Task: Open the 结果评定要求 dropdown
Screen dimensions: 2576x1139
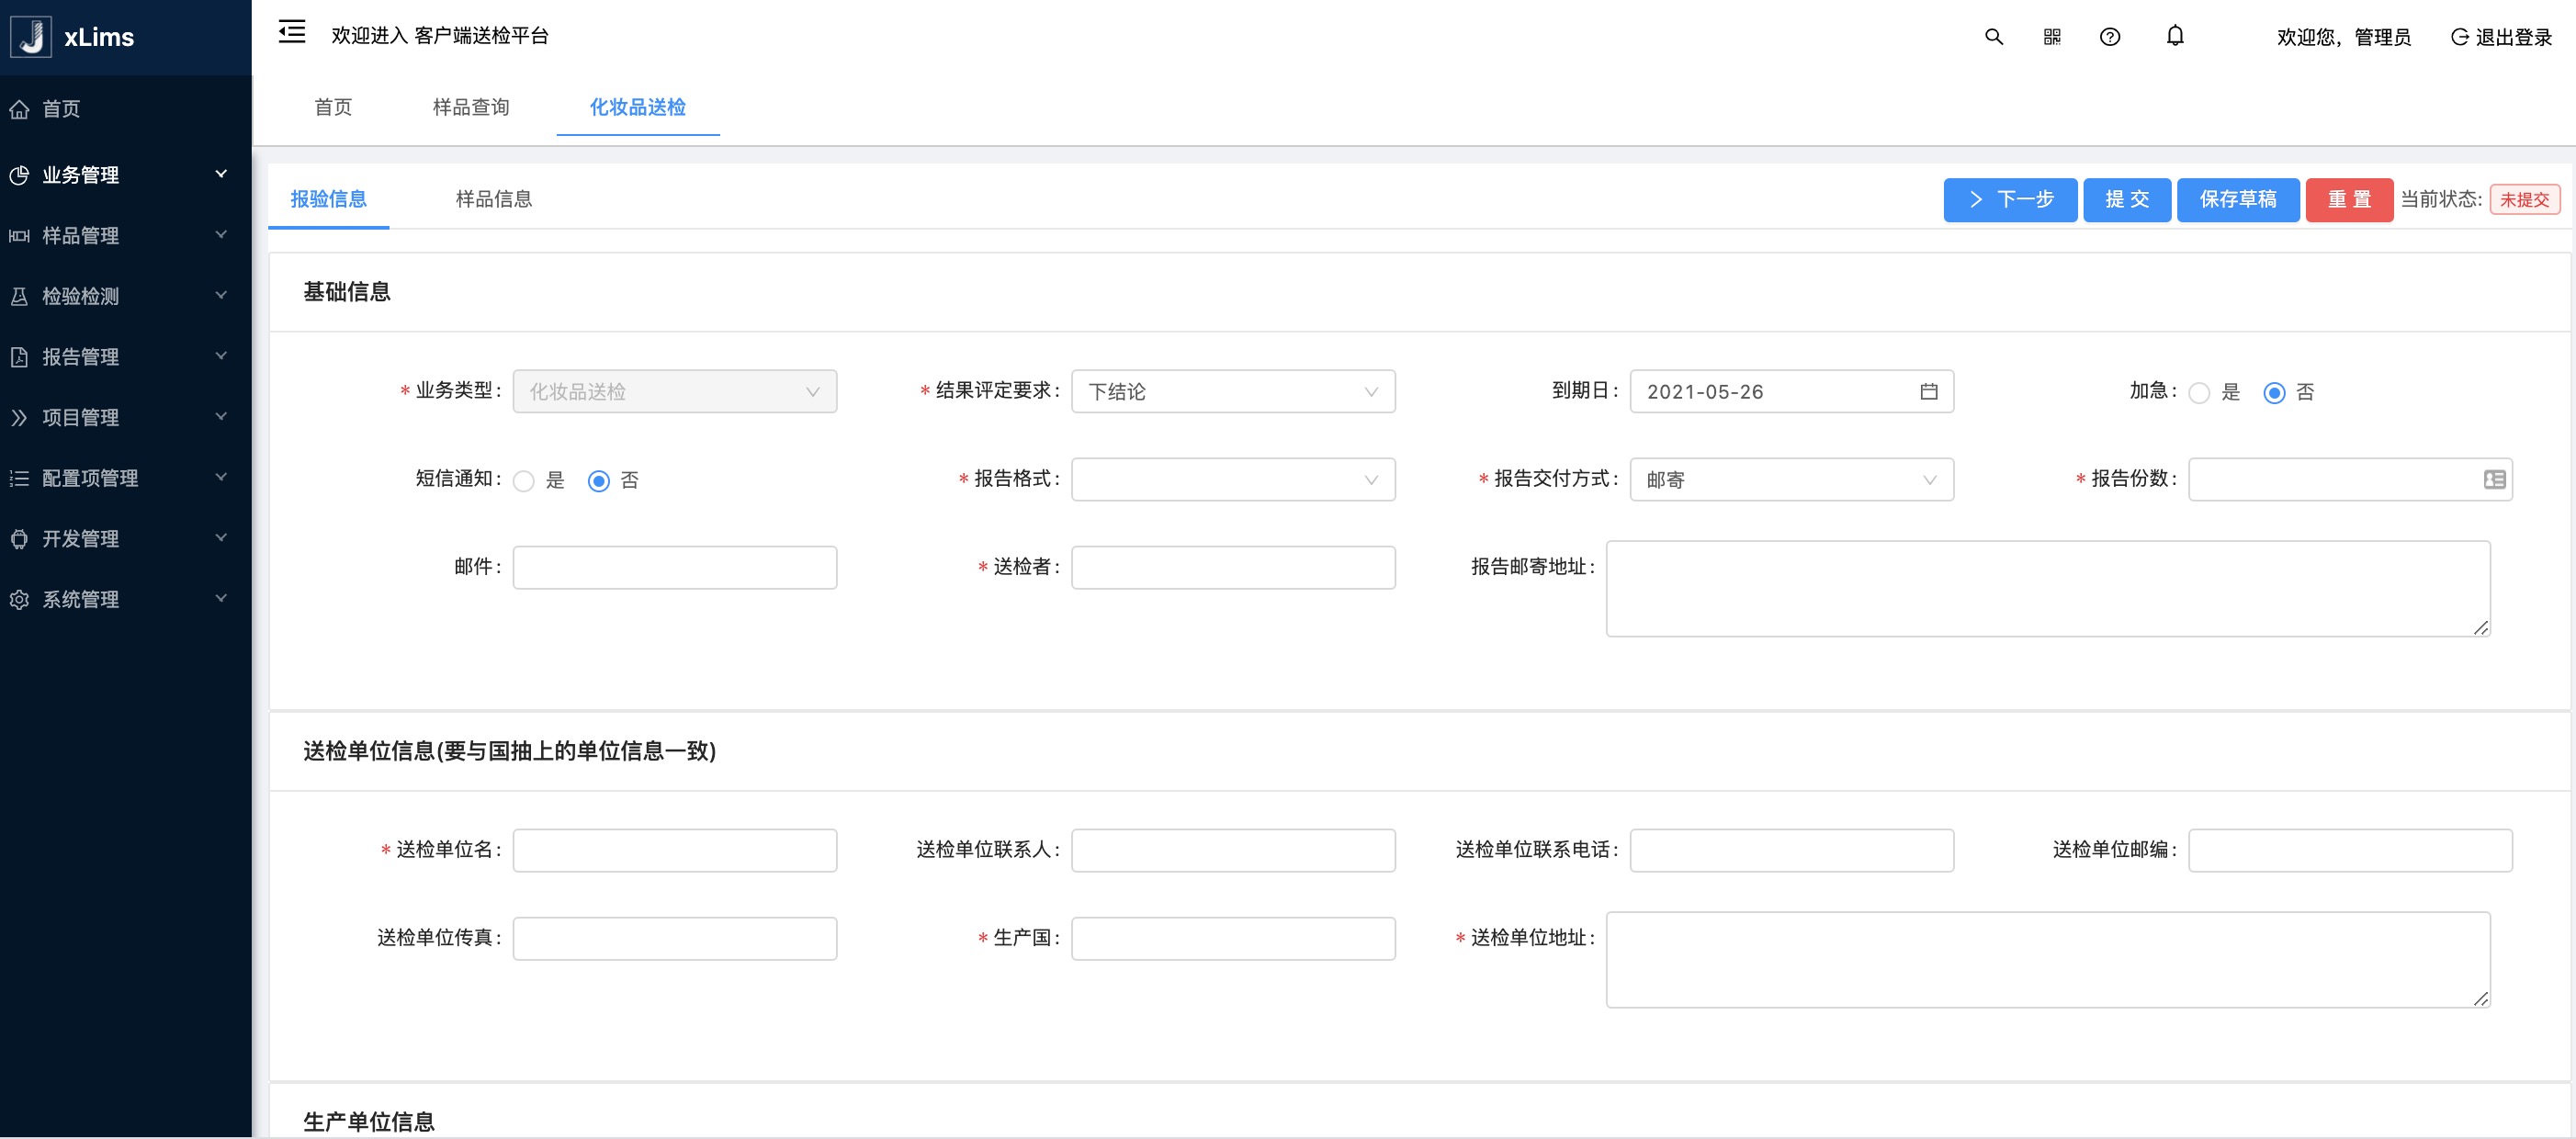Action: click(1232, 392)
